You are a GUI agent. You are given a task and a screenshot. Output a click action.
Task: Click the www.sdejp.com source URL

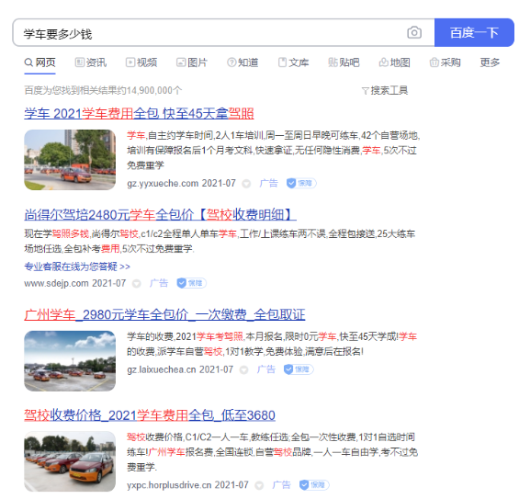click(x=56, y=283)
